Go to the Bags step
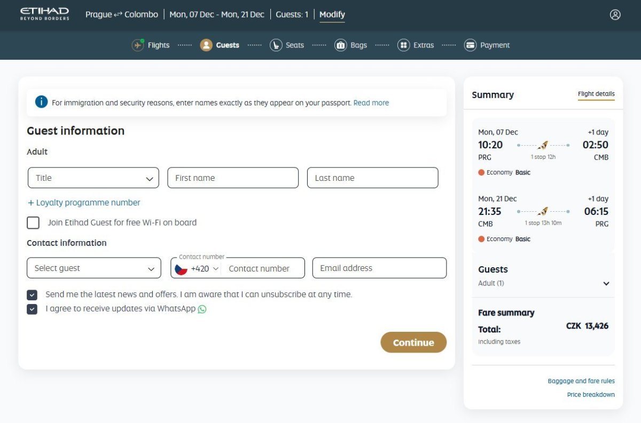This screenshot has height=423, width=641. 351,45
